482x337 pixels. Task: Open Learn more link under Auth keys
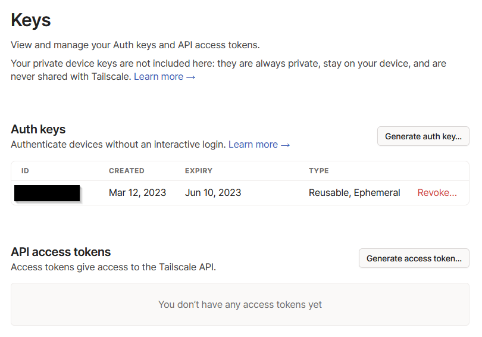(259, 144)
